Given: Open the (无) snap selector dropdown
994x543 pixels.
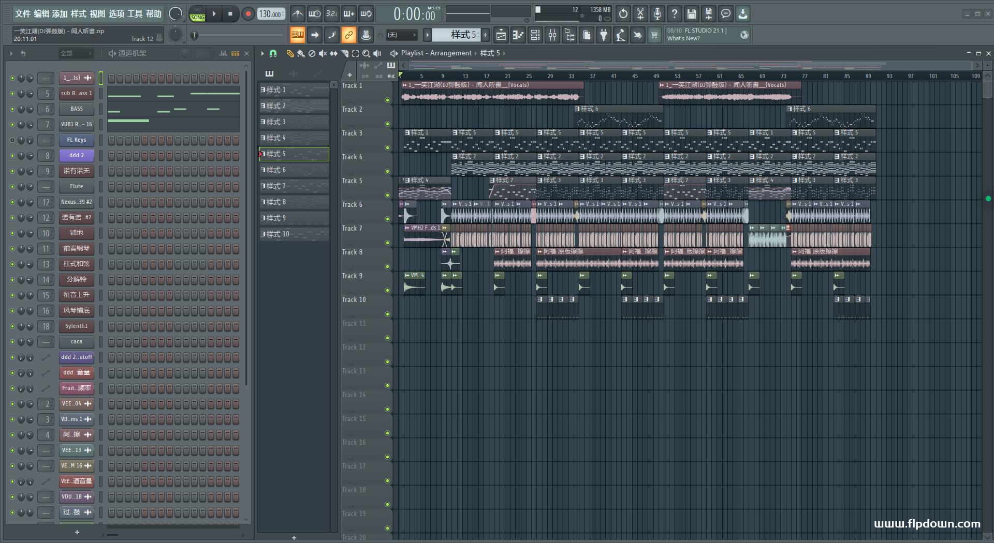Looking at the screenshot, I should (x=402, y=35).
